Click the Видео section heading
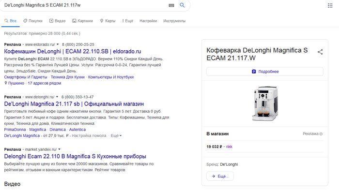 [x=12, y=184]
